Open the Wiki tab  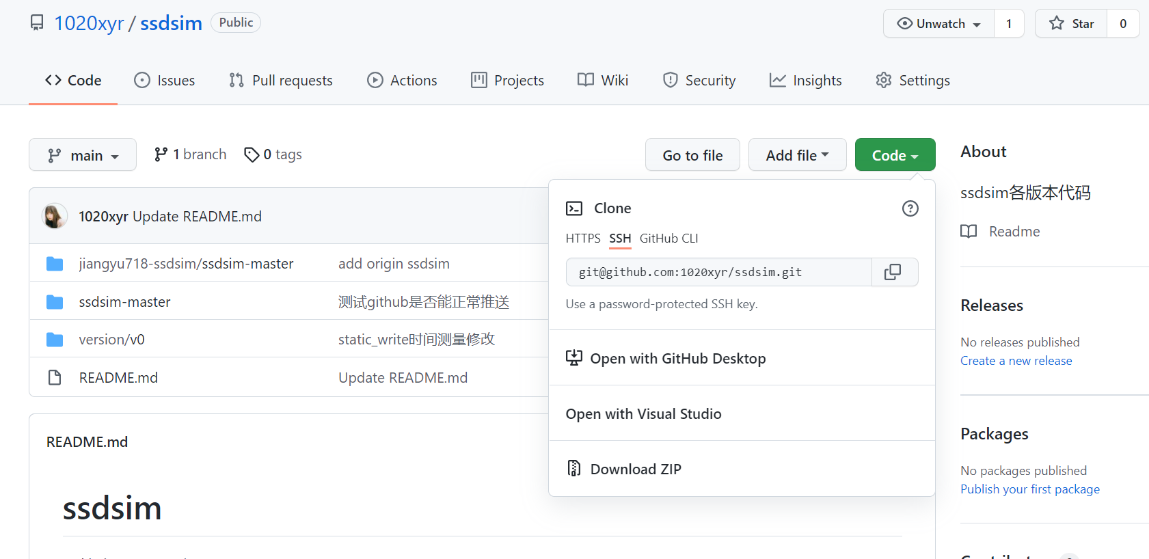coord(603,80)
